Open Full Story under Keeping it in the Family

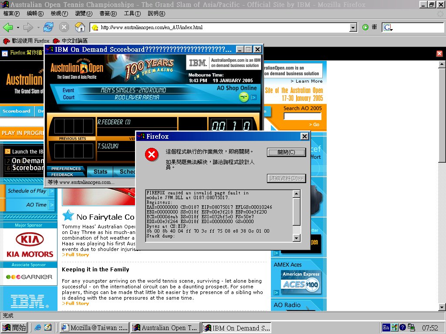point(75,304)
